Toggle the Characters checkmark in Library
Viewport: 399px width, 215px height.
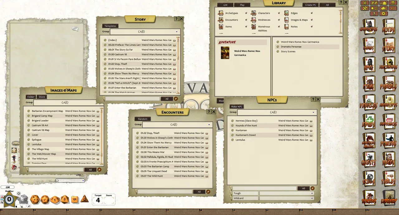[x=279, y=13]
